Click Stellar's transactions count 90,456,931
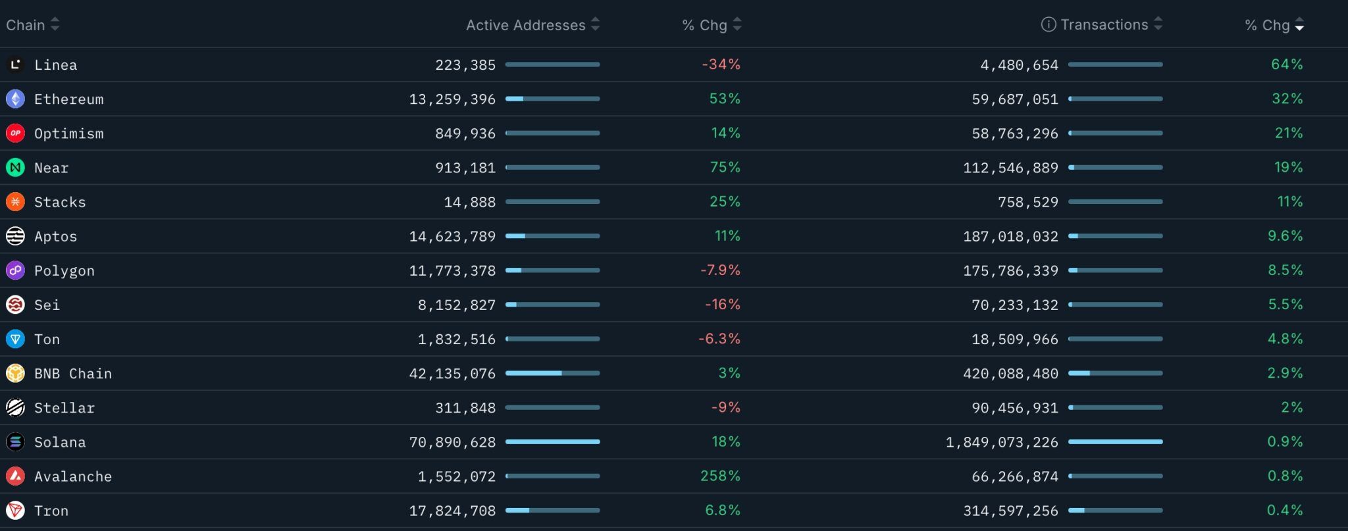This screenshot has height=531, width=1348. click(x=1015, y=408)
